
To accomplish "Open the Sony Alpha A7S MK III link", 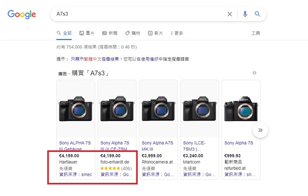I will click(x=157, y=146).
